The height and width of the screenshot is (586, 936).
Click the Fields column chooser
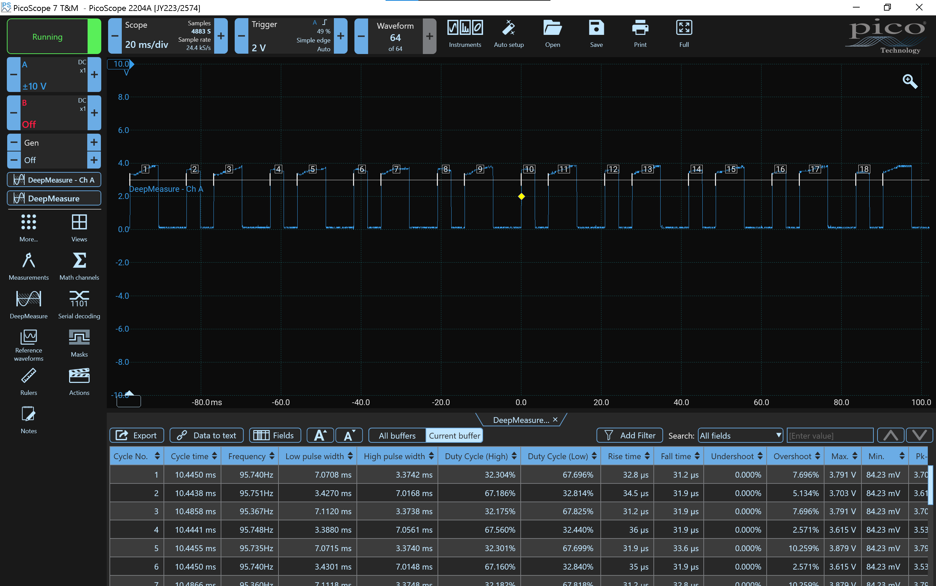[x=275, y=435]
